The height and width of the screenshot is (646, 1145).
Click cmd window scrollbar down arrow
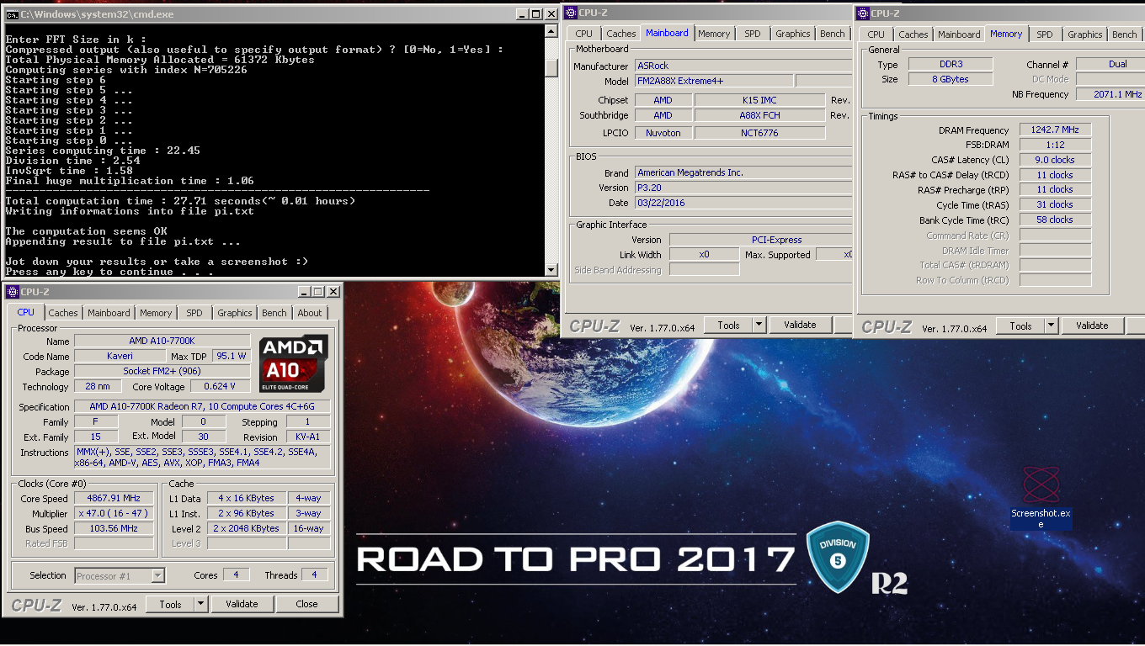tap(551, 269)
